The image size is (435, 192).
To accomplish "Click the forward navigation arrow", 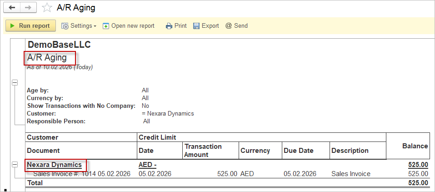I will [28, 8].
